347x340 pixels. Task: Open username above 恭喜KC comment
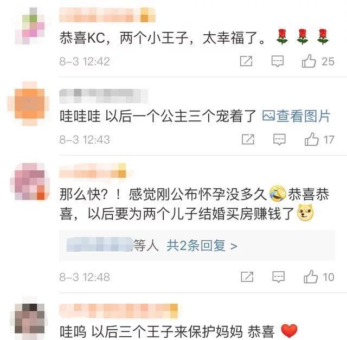pyautogui.click(x=107, y=15)
